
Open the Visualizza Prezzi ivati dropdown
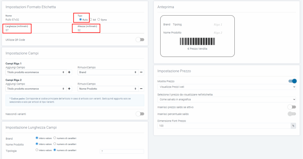pos(226,87)
